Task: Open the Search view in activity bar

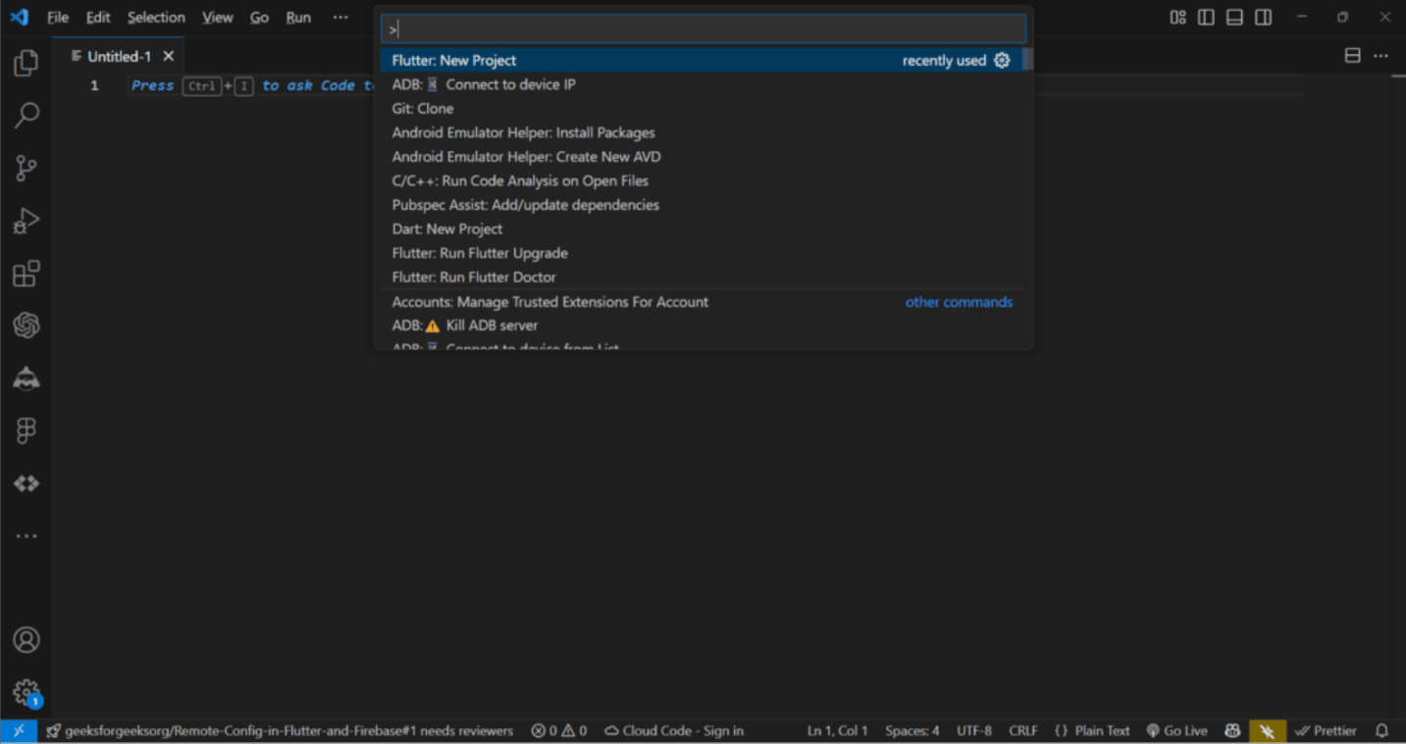Action: (x=26, y=116)
